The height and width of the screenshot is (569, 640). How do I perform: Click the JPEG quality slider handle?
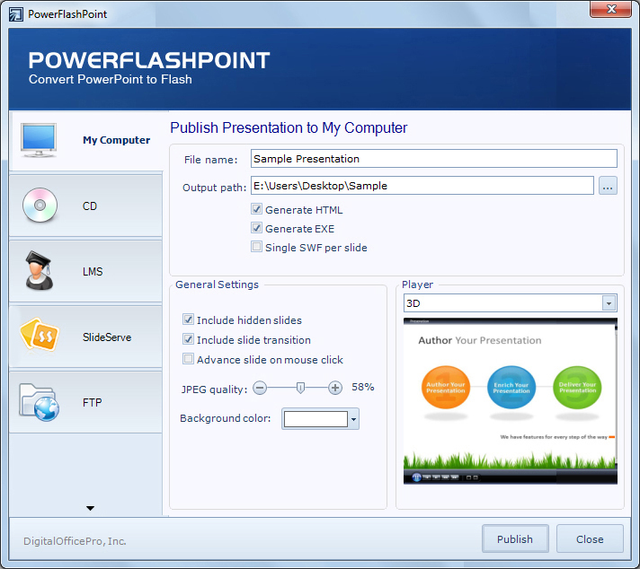300,388
